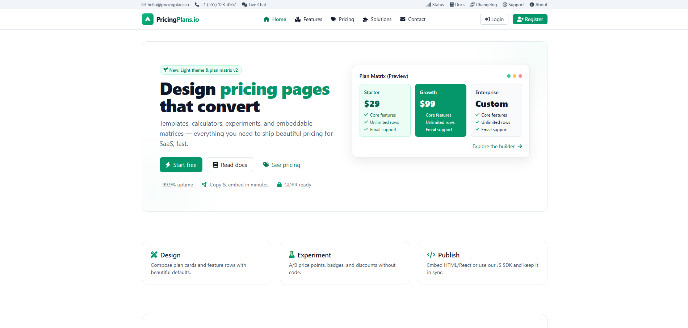The image size is (688, 328).
Task: Click Email support in Enterprise card
Action: pyautogui.click(x=495, y=130)
